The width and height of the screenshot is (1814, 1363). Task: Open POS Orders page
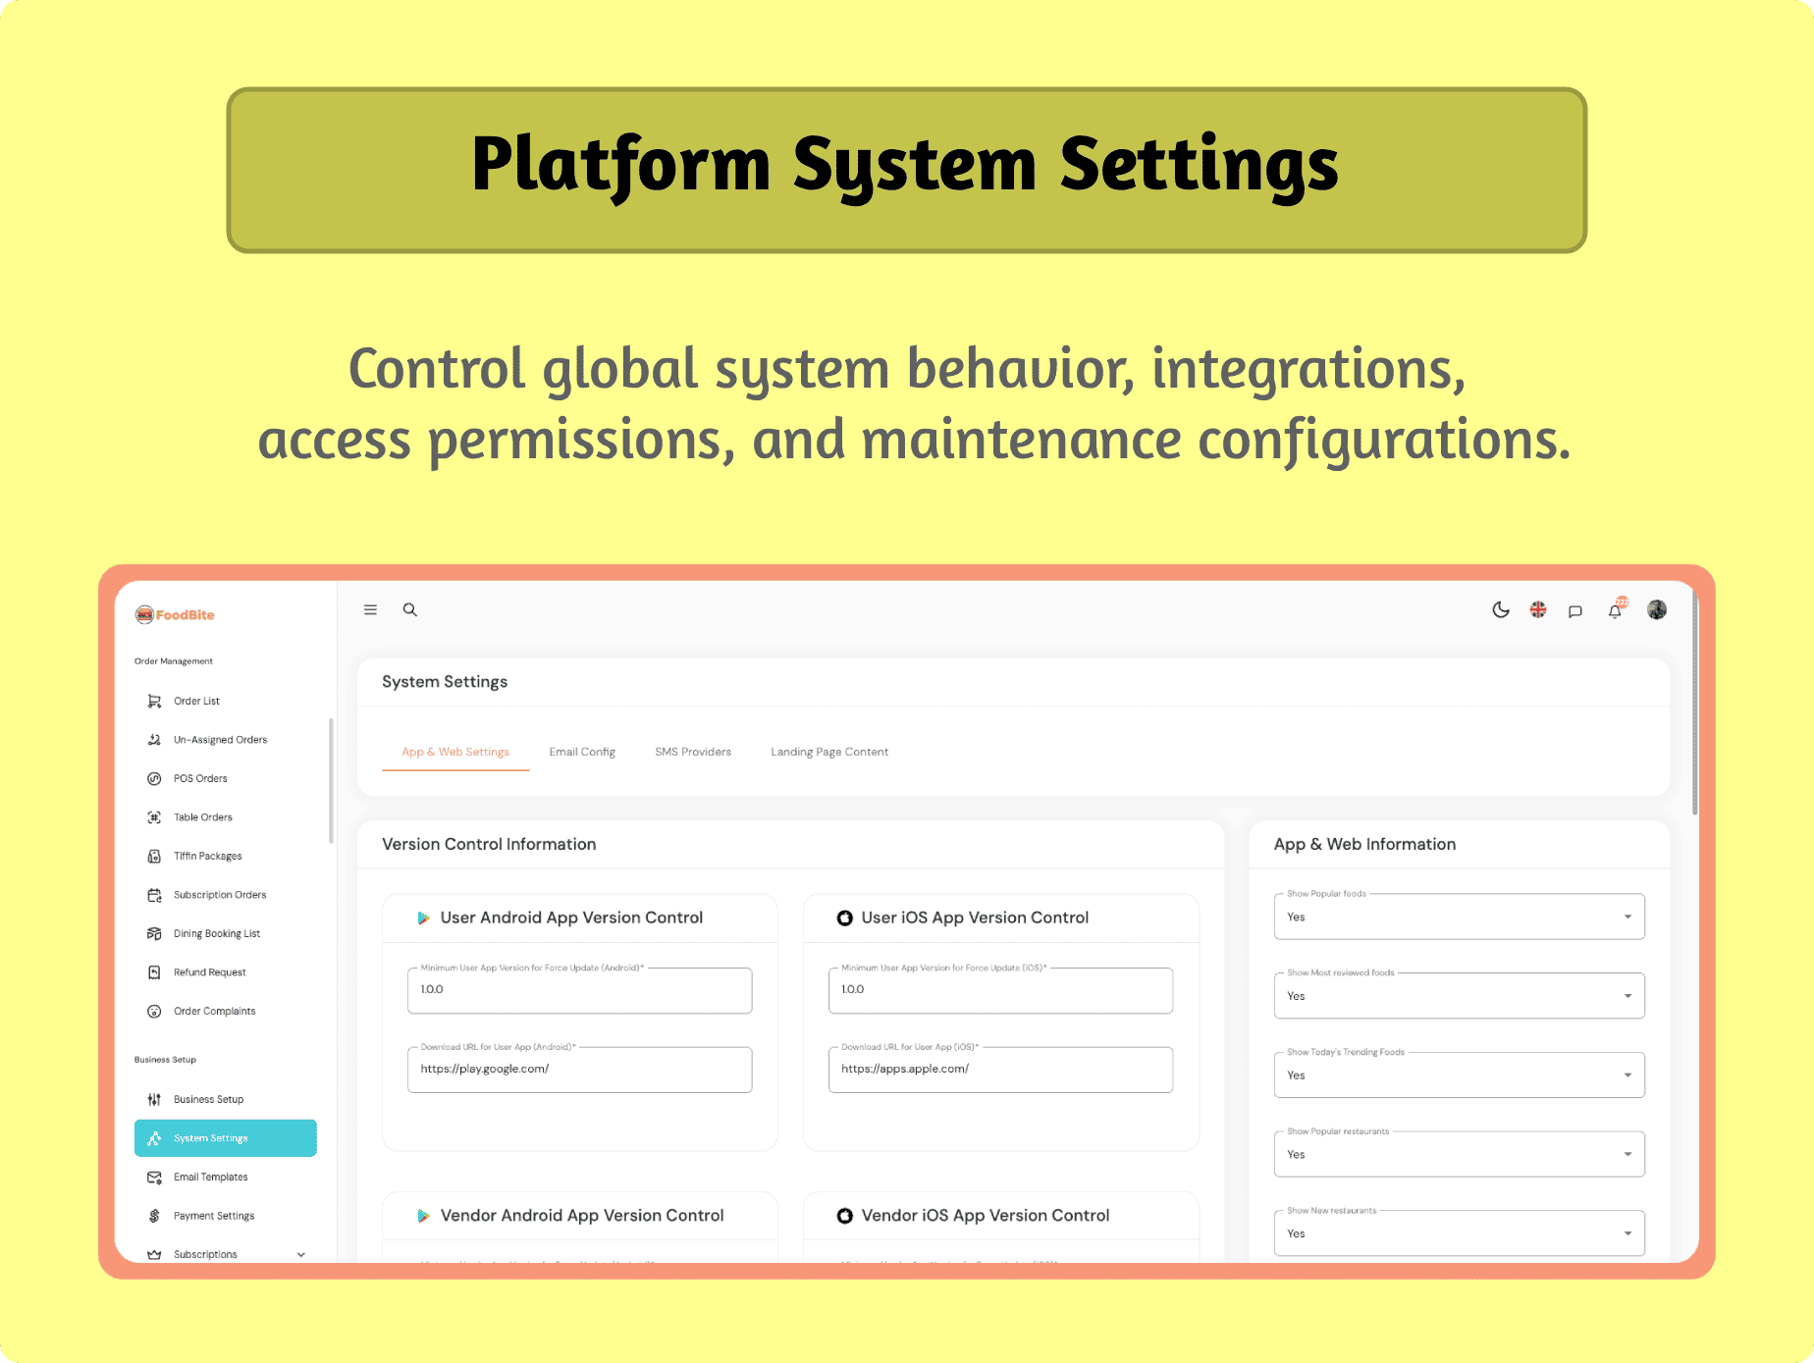226,778
